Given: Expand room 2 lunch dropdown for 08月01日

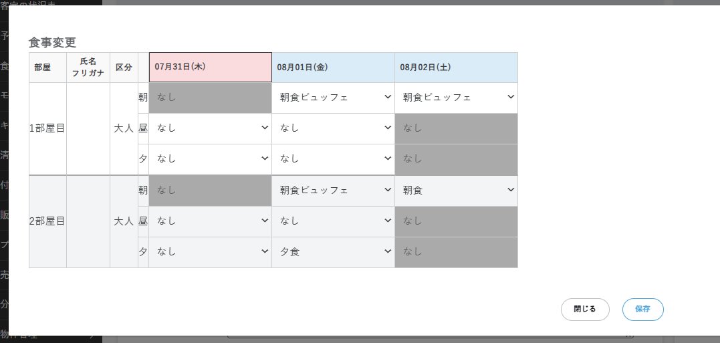Looking at the screenshot, I should click(333, 221).
